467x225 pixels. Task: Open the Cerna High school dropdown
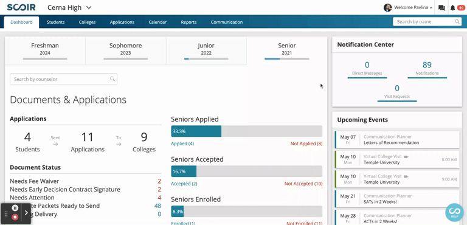69,7
